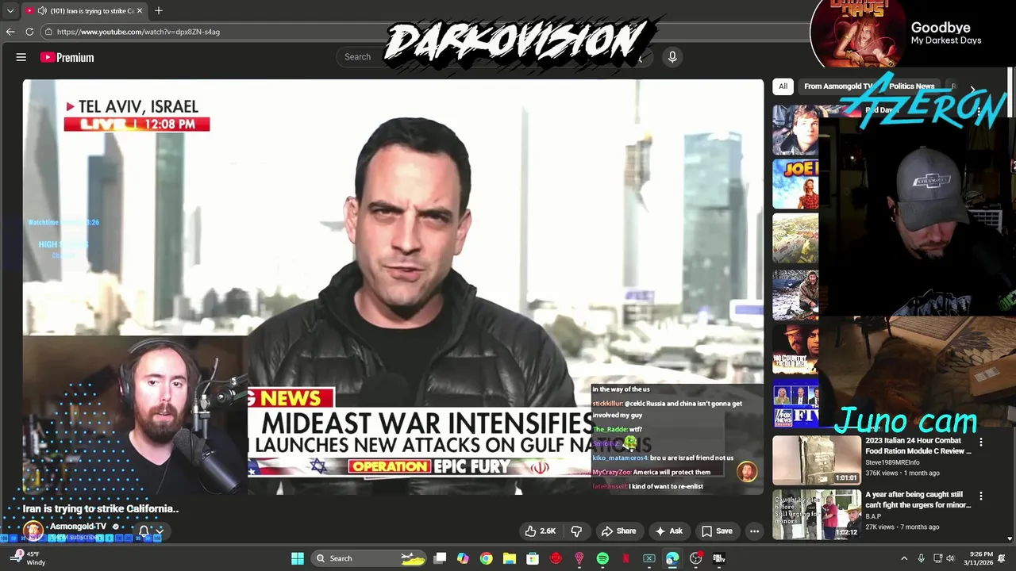The image size is (1016, 571).
Task: Open Asmongold TV channel avatar
Action: [x=33, y=531]
